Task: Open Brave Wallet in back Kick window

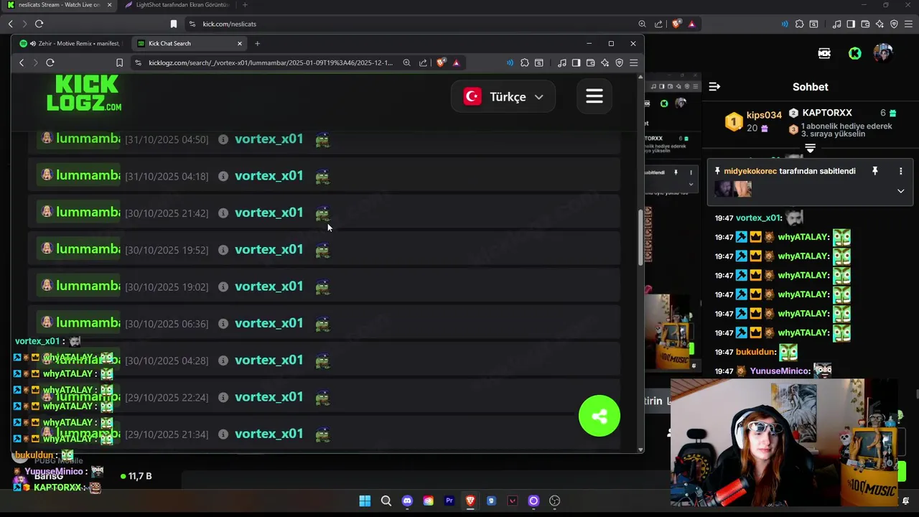Action: (865, 24)
